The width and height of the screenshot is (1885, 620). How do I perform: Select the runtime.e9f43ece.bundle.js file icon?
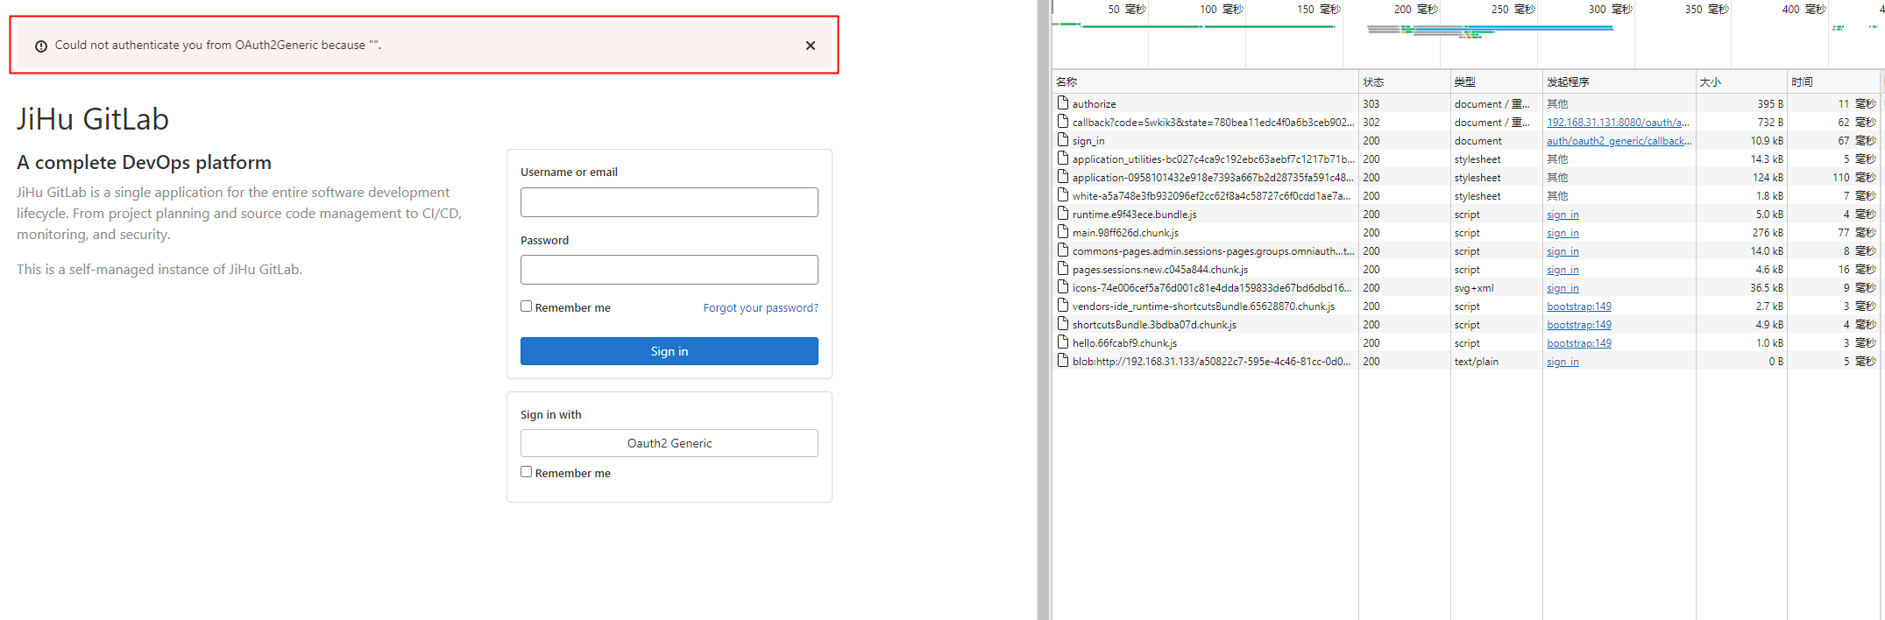click(1063, 214)
